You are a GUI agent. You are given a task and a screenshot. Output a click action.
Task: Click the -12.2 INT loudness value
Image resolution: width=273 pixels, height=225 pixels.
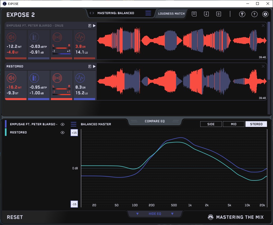pos(14,46)
